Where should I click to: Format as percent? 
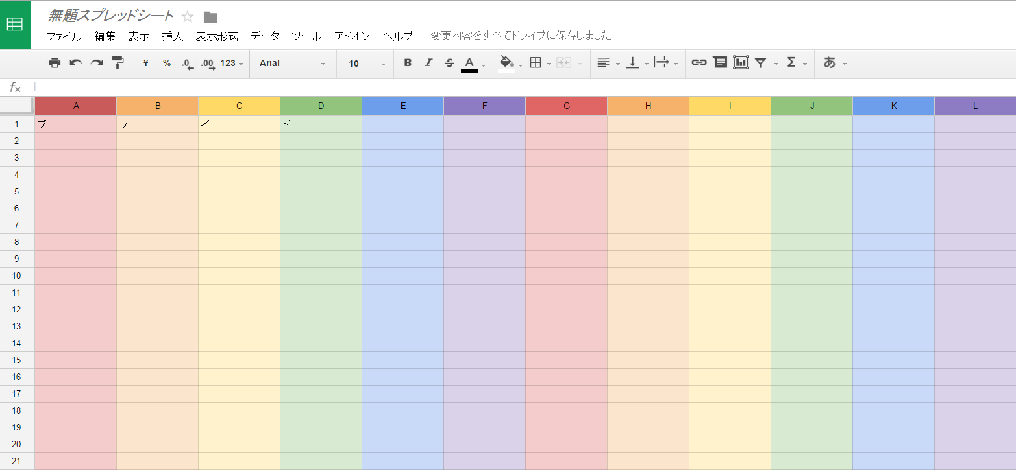click(167, 63)
